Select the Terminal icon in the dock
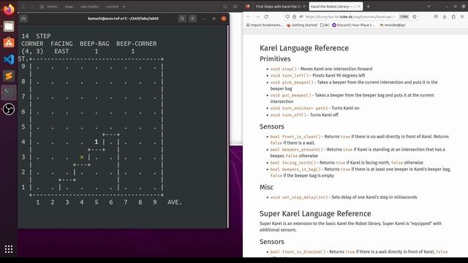The image size is (468, 263). pos(9,93)
